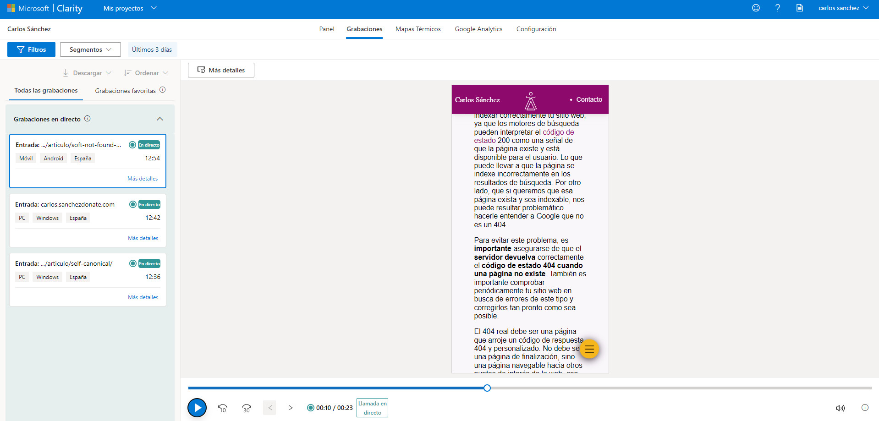Toggle the Llamada en directo button

click(x=372, y=408)
